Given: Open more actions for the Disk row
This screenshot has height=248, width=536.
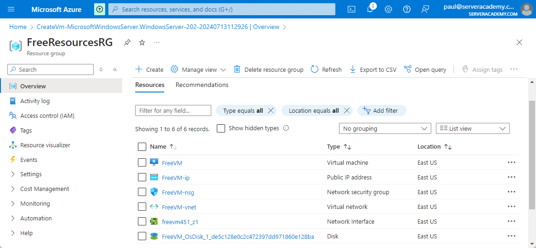Looking at the screenshot, I should coord(512,236).
